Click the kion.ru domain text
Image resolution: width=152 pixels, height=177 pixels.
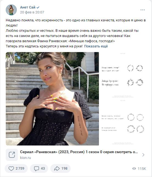click(26, 158)
